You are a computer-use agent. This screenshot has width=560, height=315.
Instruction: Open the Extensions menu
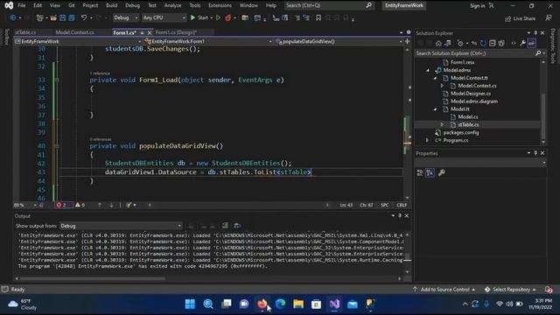(220, 5)
